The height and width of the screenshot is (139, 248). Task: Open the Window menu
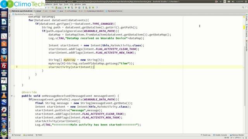tap(77, 4)
